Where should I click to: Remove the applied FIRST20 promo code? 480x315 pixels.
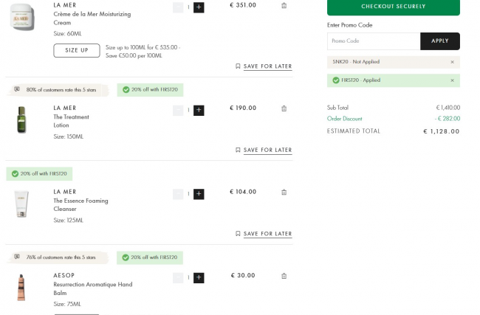tap(453, 80)
